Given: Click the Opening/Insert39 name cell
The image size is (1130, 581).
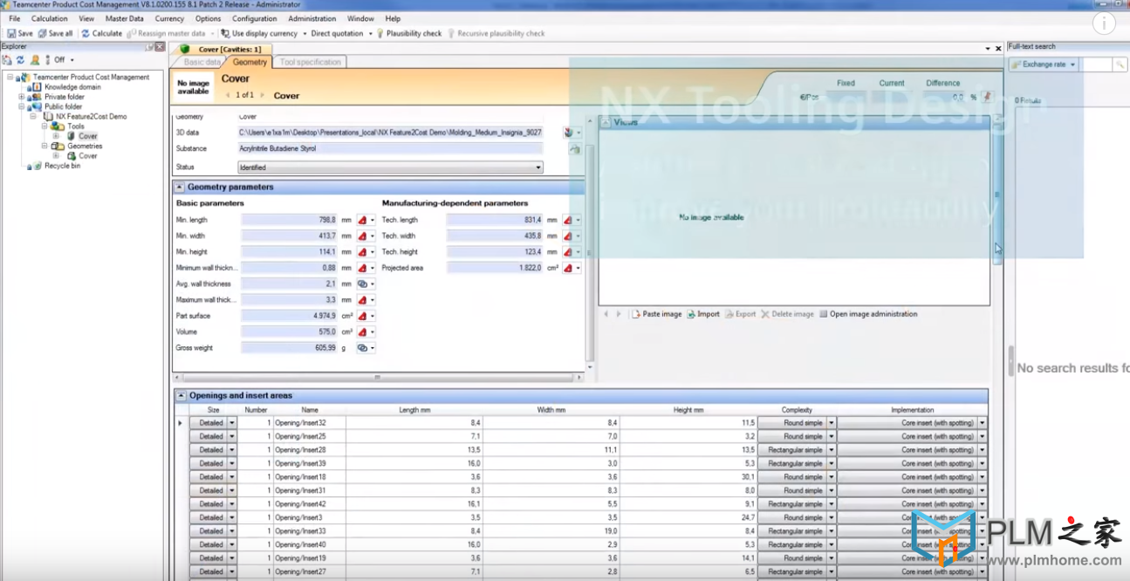Looking at the screenshot, I should pyautogui.click(x=310, y=463).
